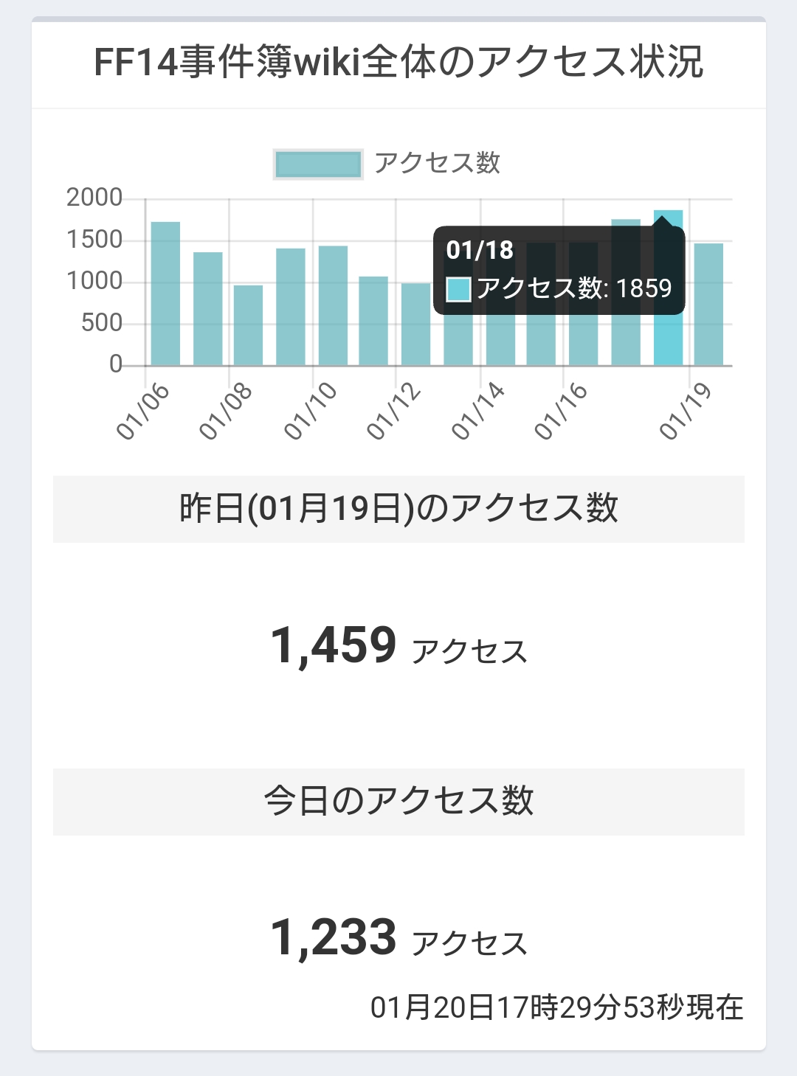This screenshot has width=797, height=1076.
Task: Select the 01/06 bar in chart
Action: click(165, 294)
